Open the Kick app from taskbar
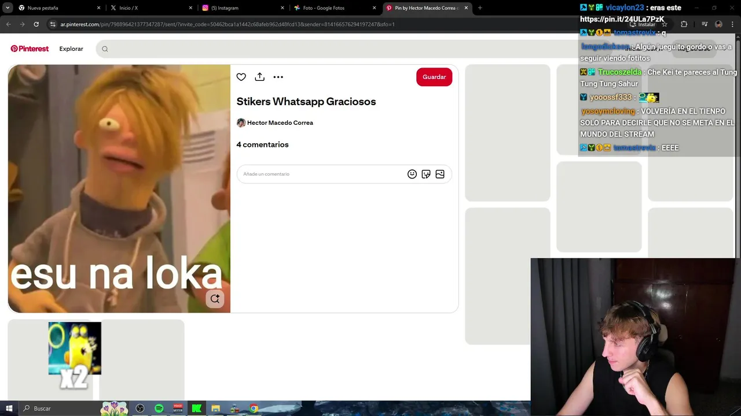 197,408
